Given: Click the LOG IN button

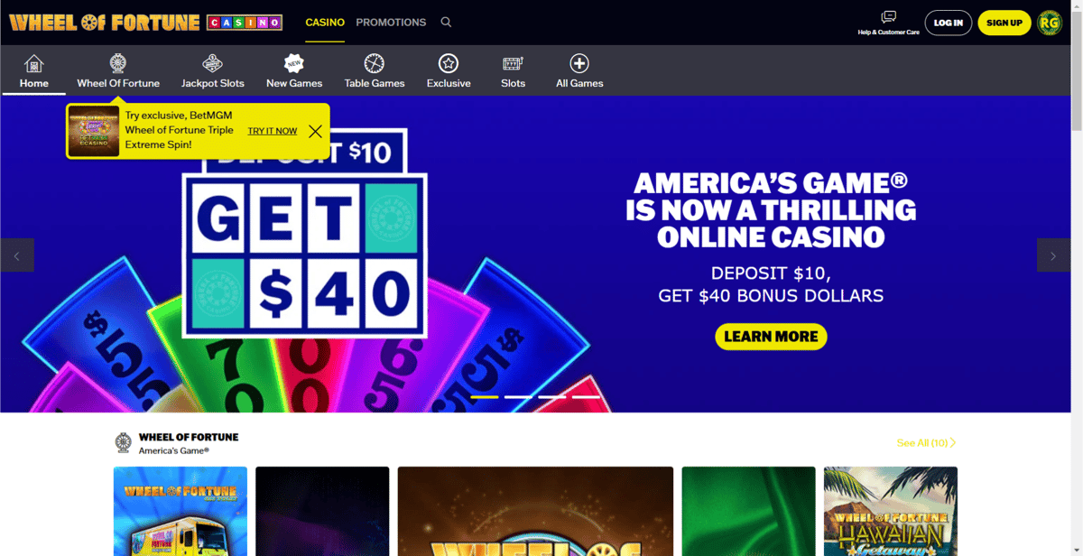Looking at the screenshot, I should tap(949, 23).
